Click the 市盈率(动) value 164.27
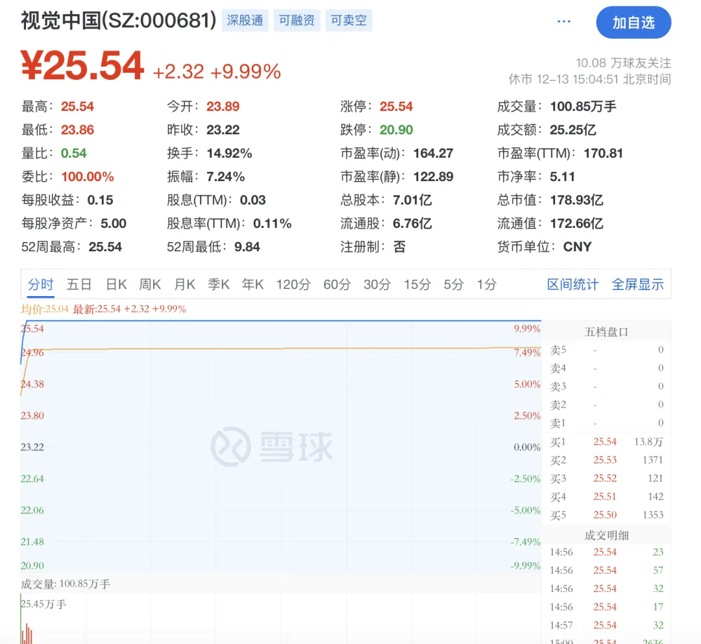This screenshot has height=644, width=701. [x=433, y=153]
